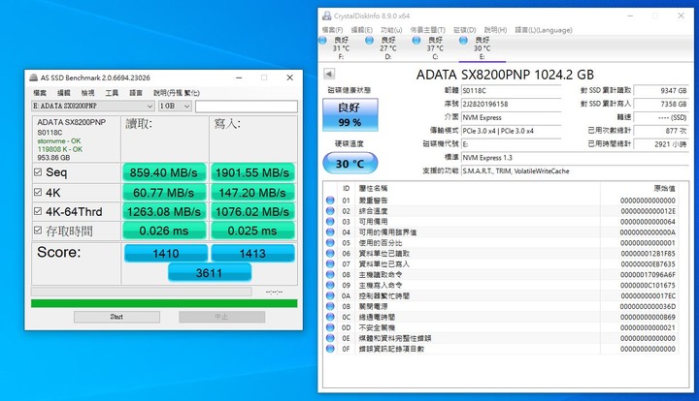Click the status circle for SMART attribute 0A
699x401 pixels.
pyautogui.click(x=330, y=295)
